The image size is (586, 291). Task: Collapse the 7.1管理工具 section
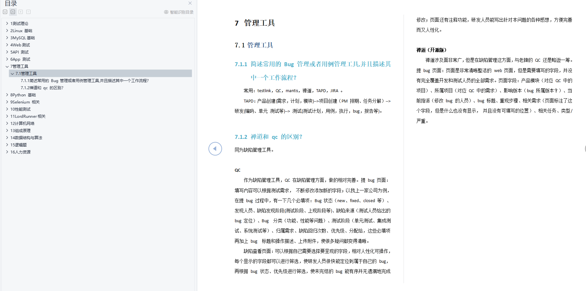click(x=12, y=73)
